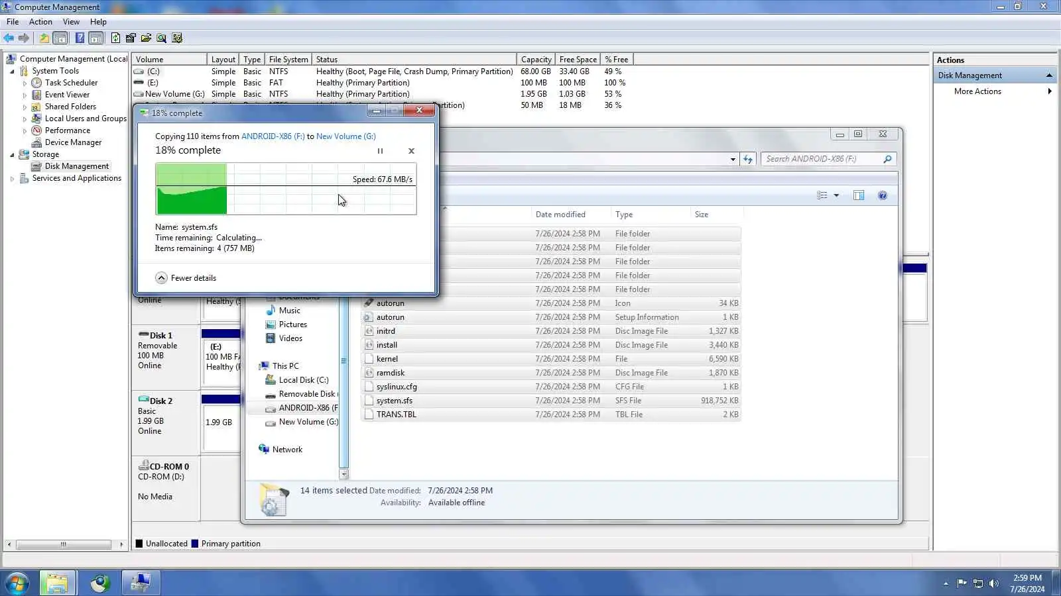Cancel the copy with the dialog's X button
Screen dimensions: 1061x596
click(411, 151)
